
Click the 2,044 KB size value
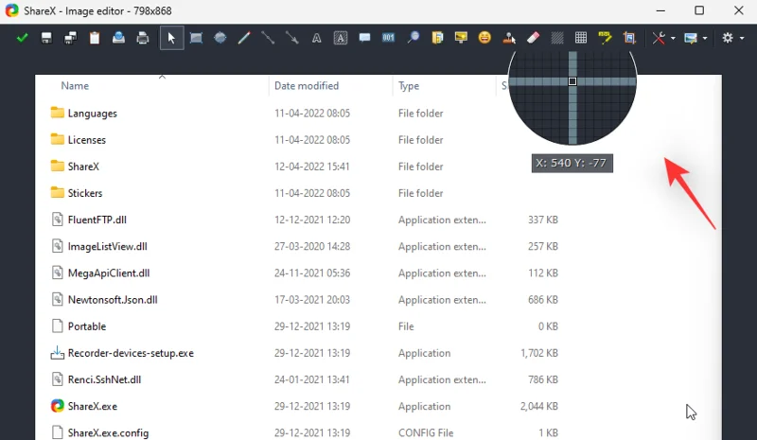click(x=539, y=406)
